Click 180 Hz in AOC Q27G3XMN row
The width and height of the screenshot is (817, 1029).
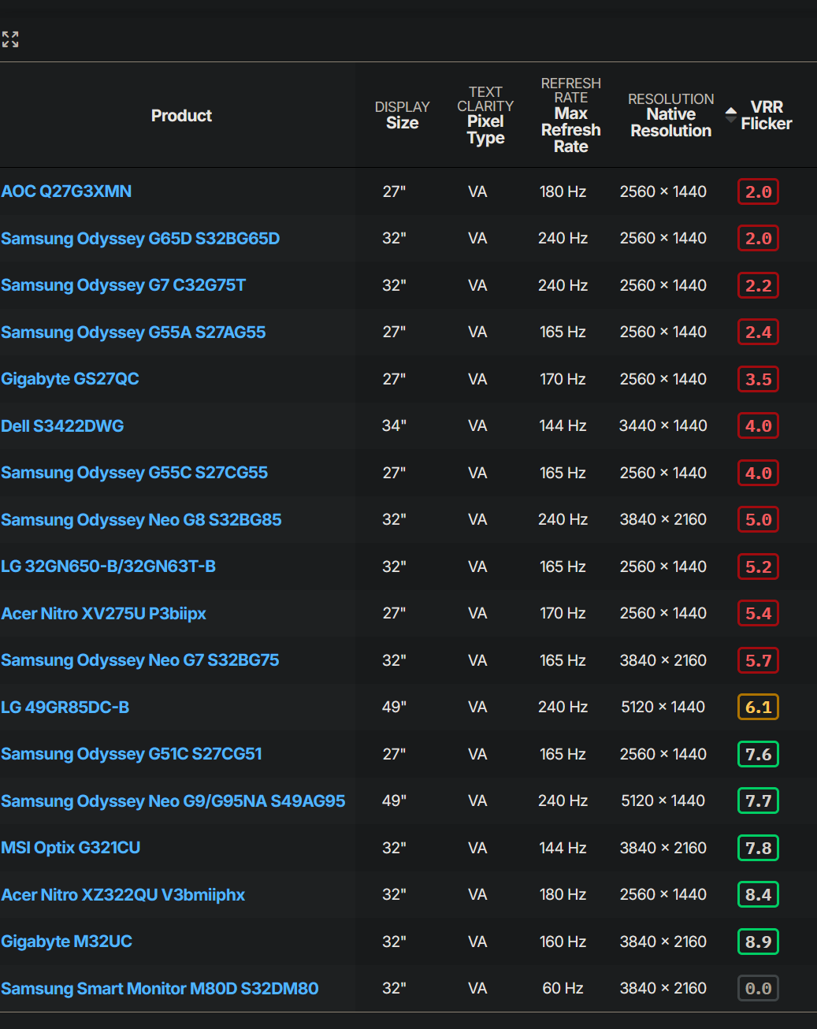click(563, 191)
